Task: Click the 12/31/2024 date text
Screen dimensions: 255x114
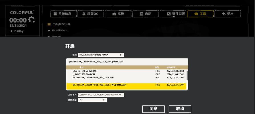Action: (18, 26)
